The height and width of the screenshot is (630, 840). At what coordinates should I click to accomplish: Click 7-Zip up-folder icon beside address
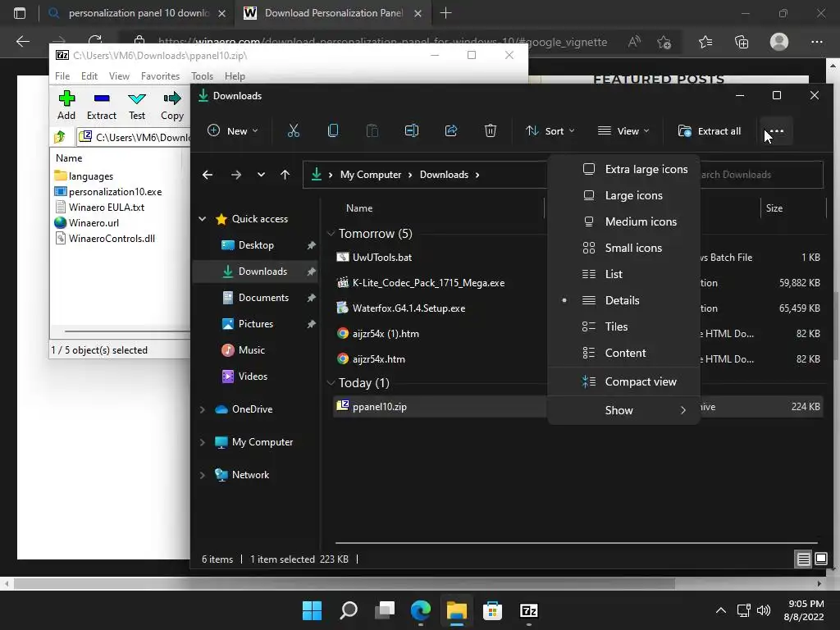60,137
